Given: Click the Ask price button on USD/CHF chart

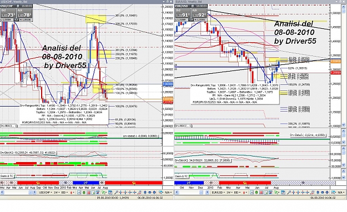Looking at the screenshot, I should coord(24,13).
